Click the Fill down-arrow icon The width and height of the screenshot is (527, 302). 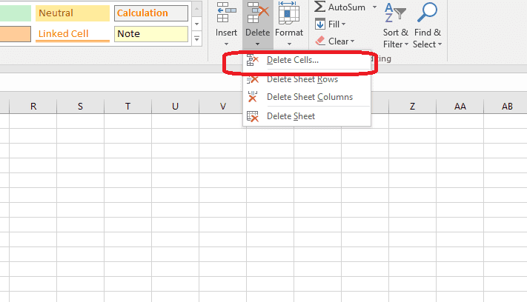pyautogui.click(x=320, y=24)
